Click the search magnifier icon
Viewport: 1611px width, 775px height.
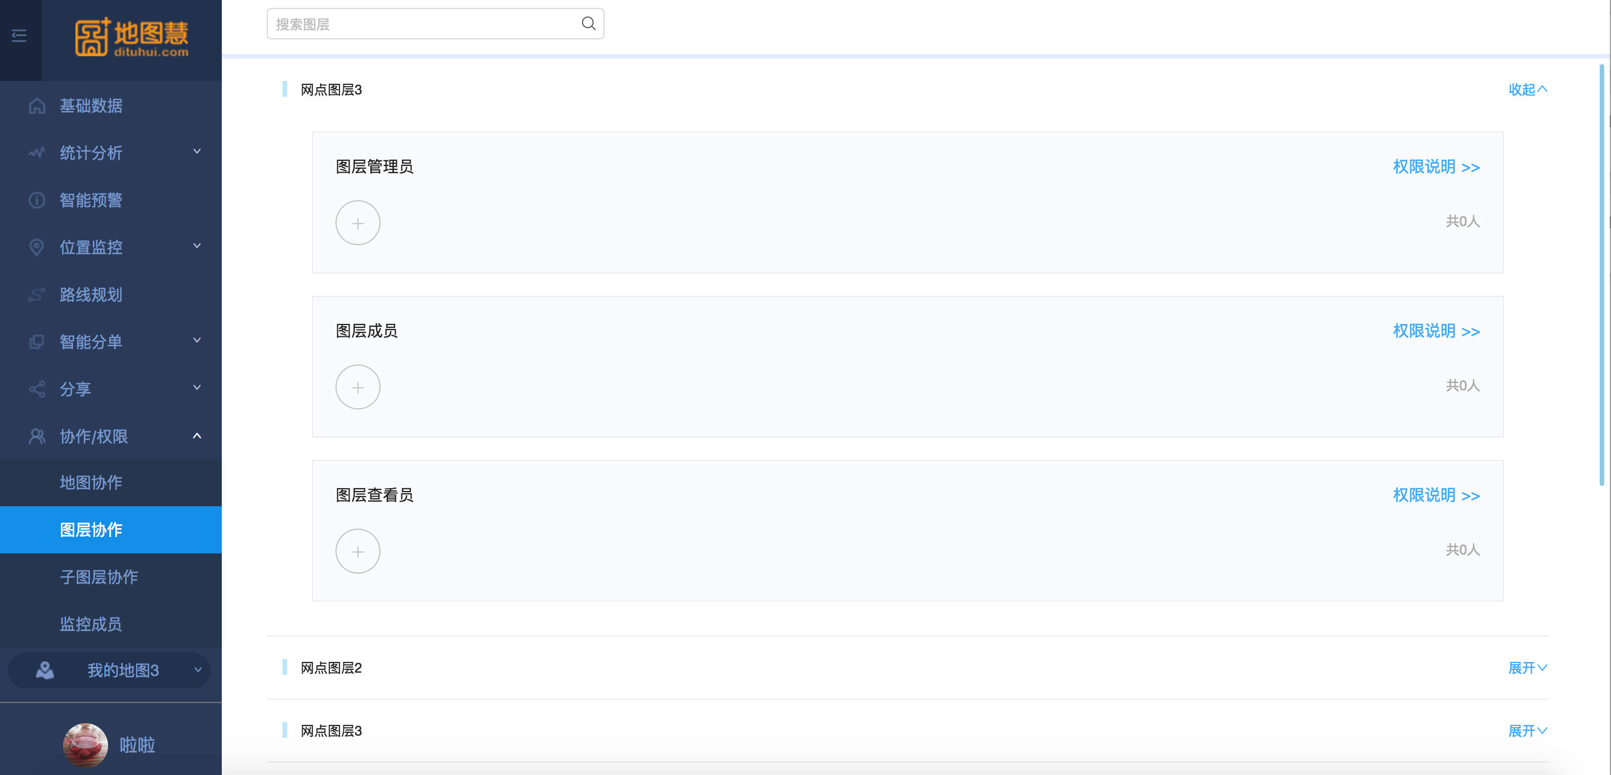tap(588, 24)
